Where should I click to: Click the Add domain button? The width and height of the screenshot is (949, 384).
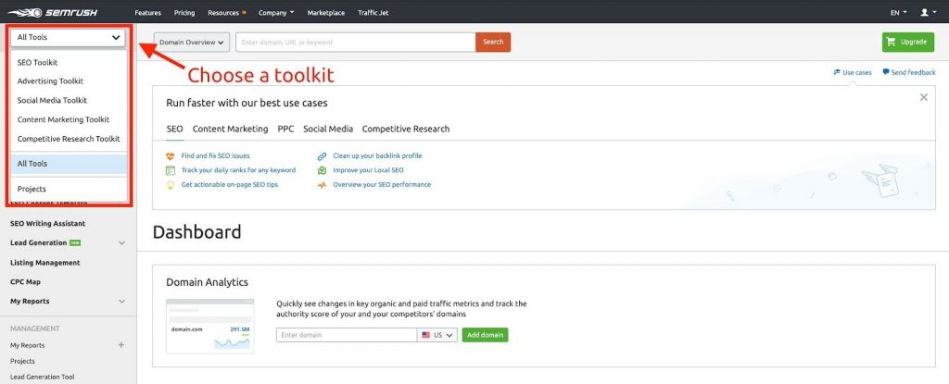tap(485, 335)
